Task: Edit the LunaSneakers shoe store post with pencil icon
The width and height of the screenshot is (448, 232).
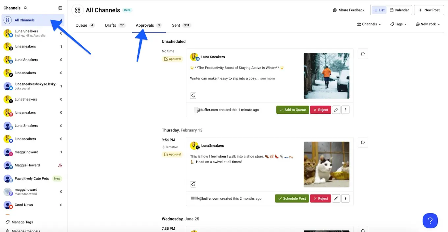Action: (336, 198)
